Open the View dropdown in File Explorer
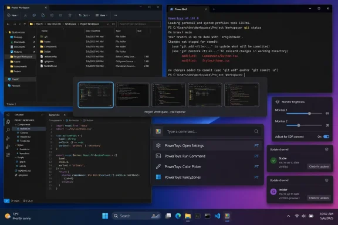 102,15
